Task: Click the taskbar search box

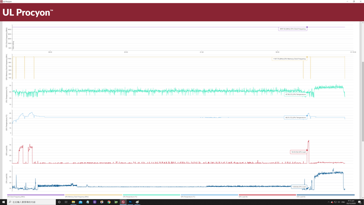Action: click(x=31, y=202)
